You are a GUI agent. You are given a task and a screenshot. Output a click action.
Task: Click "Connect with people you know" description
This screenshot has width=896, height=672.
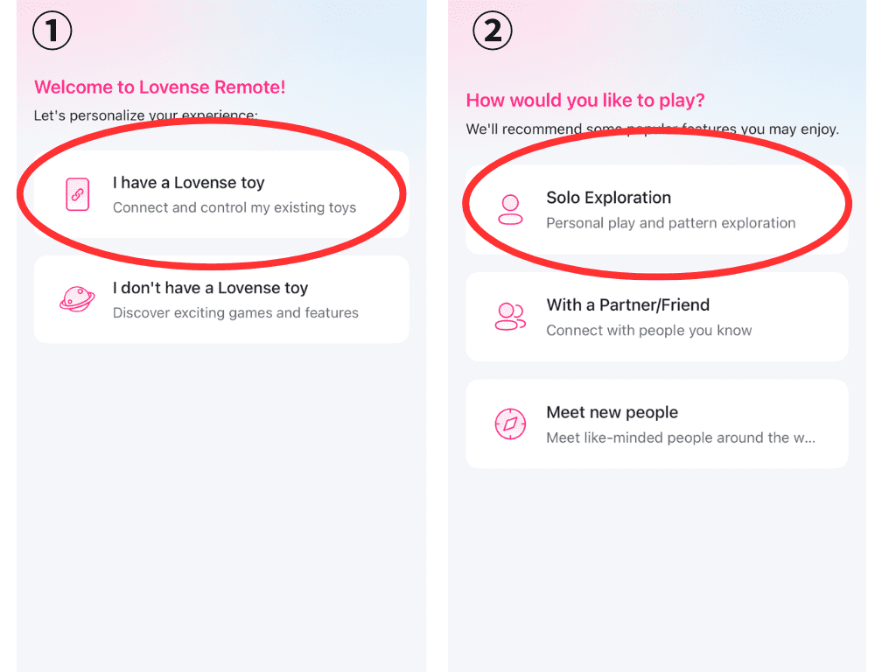648,331
